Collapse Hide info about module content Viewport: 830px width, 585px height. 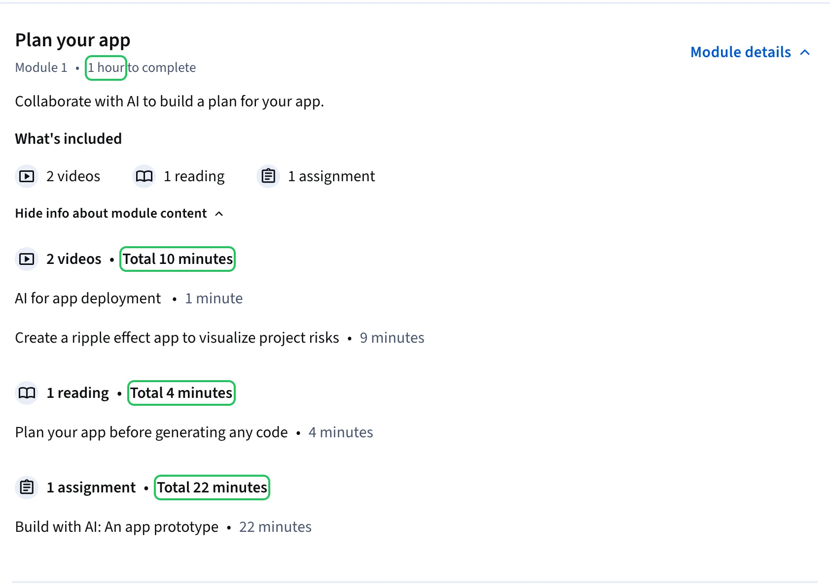pos(119,213)
